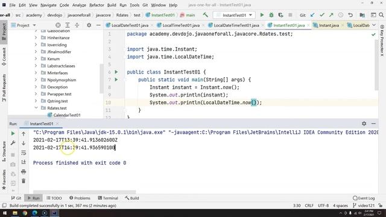Image resolution: width=386 pixels, height=217 pixels.
Task: Clear console with trash icon
Action: click(x=24, y=181)
